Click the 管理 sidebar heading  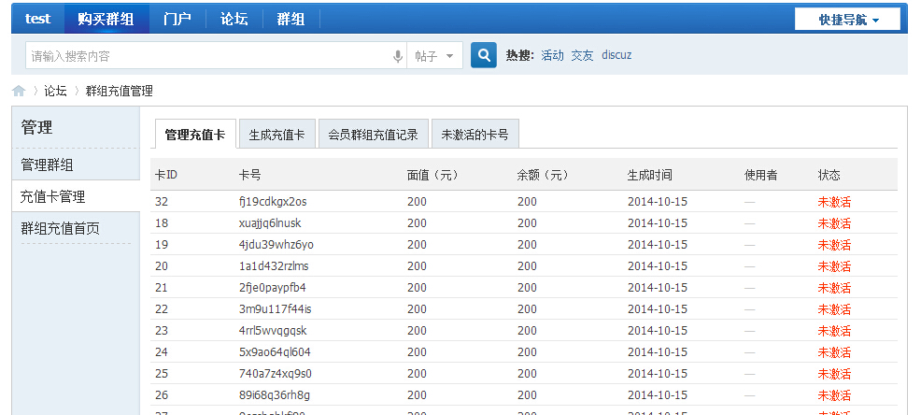pyautogui.click(x=37, y=127)
